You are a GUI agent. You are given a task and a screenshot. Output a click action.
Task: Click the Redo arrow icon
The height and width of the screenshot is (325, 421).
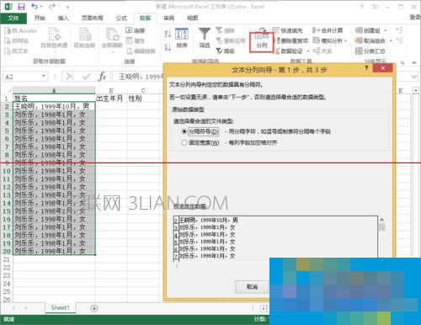tap(52, 6)
